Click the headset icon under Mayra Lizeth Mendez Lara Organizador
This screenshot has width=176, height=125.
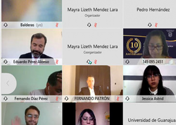[89, 25]
